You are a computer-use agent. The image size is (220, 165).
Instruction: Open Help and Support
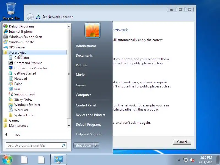pyautogui.click(x=89, y=134)
